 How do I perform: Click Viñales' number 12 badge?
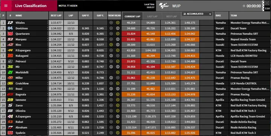(10, 23)
